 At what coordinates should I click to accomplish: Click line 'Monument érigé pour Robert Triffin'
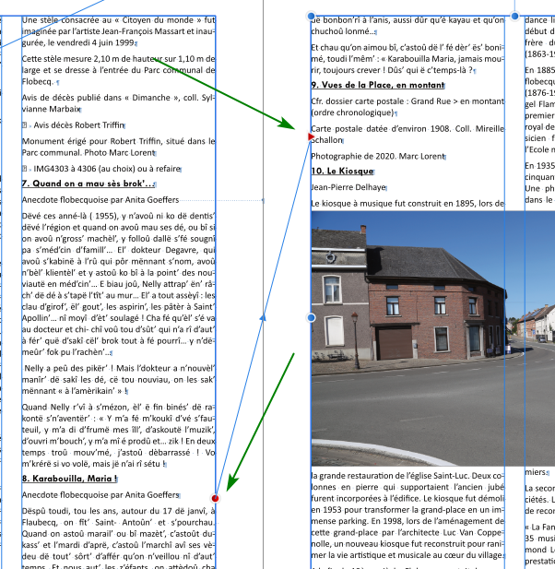pos(118,141)
